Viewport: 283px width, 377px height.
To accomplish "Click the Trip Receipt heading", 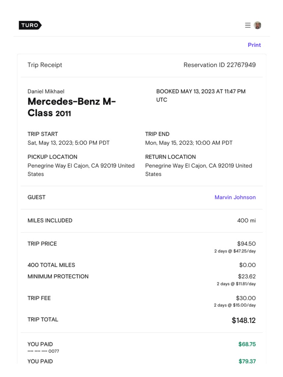I will pyautogui.click(x=45, y=65).
